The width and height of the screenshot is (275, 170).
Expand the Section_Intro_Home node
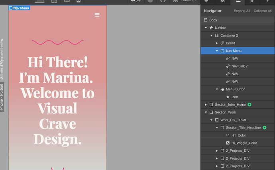[x=206, y=105]
